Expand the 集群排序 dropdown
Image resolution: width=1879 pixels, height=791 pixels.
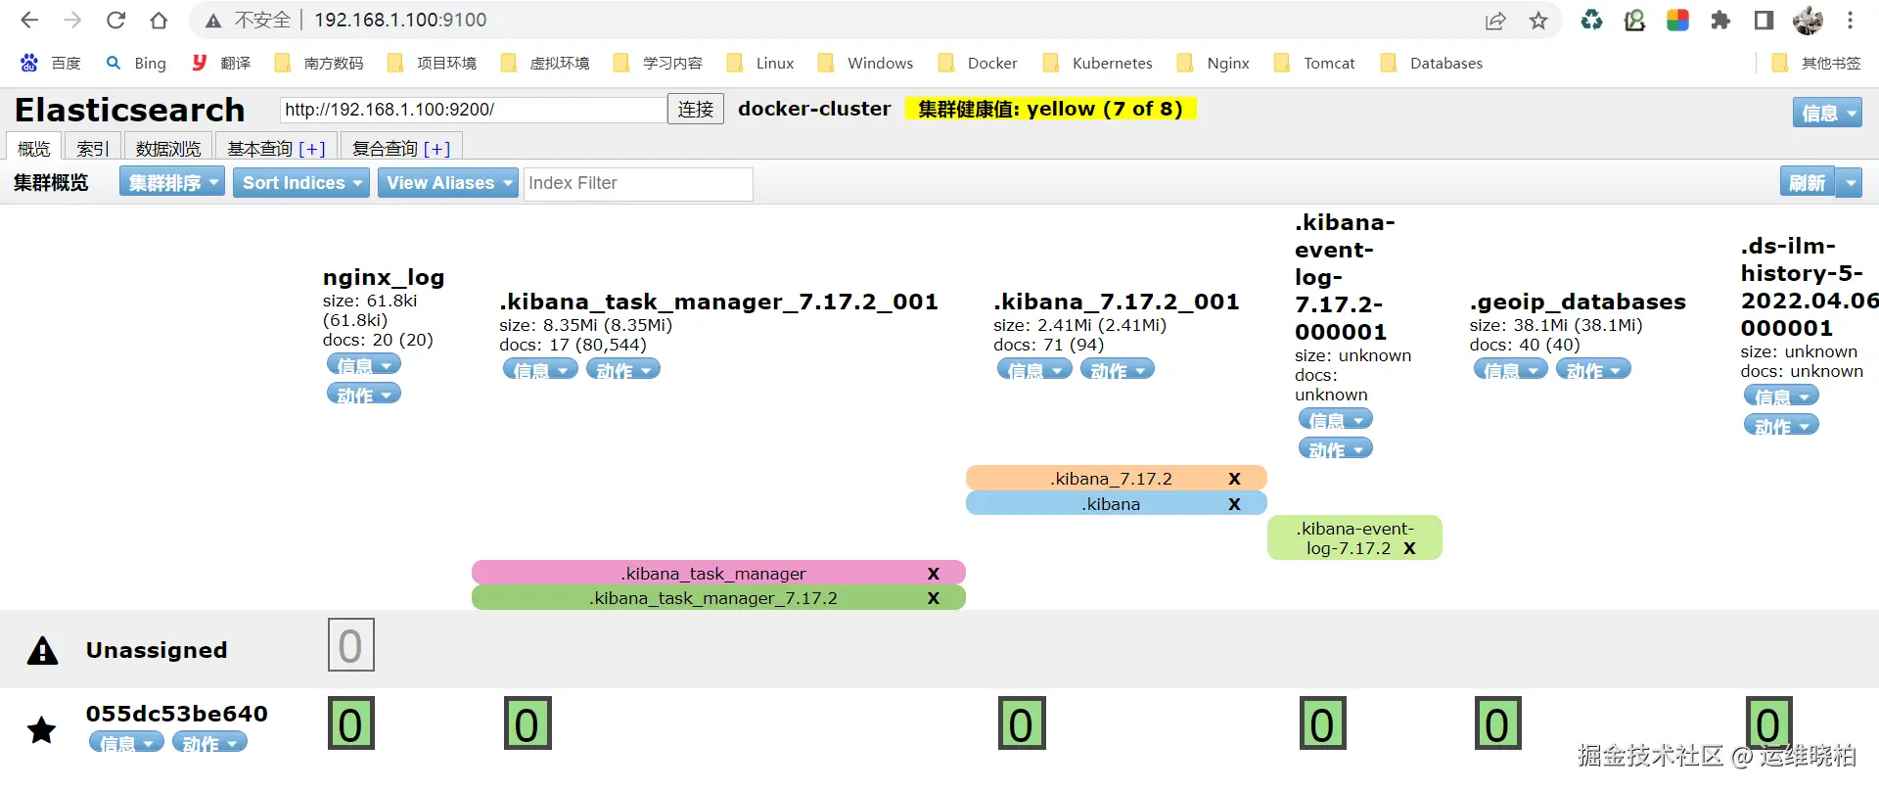172,182
